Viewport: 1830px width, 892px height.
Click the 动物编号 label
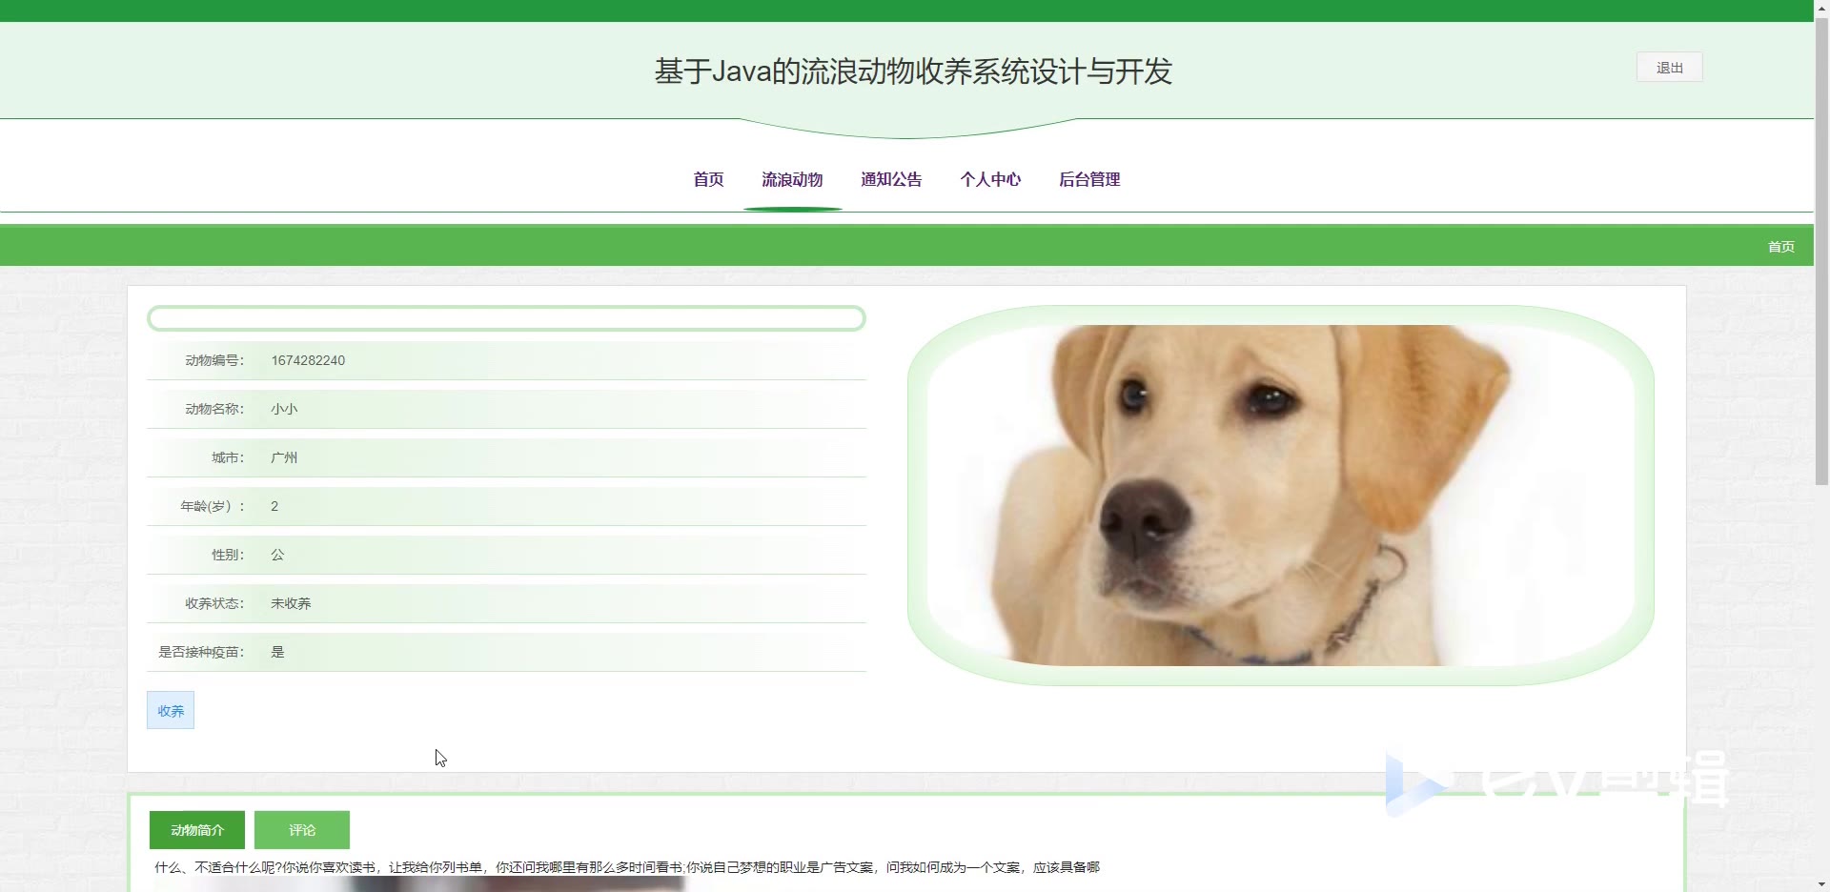pyautogui.click(x=214, y=360)
